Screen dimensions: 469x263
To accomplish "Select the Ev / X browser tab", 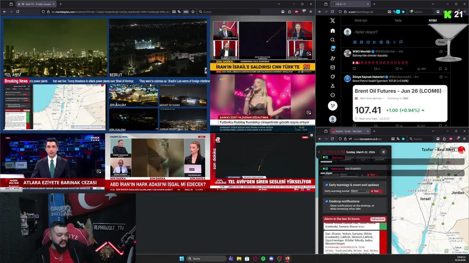I will tap(350, 4).
